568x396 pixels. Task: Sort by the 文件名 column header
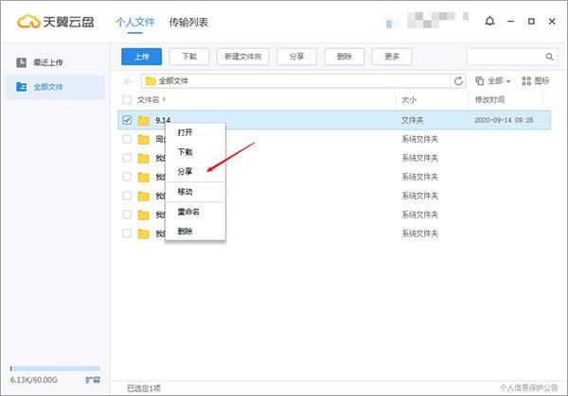[149, 100]
